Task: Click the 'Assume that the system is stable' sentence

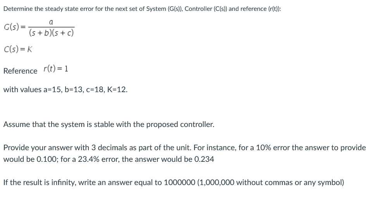Action: pos(109,124)
